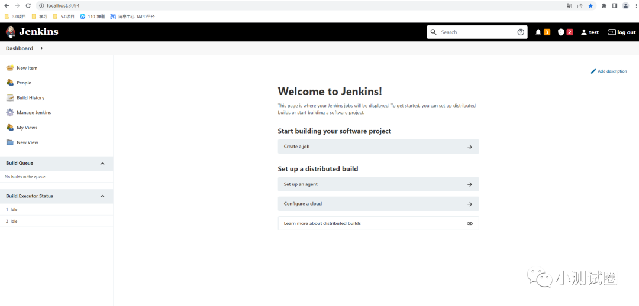This screenshot has width=639, height=306.
Task: Click the No builds in the queue text
Action: 25,177
